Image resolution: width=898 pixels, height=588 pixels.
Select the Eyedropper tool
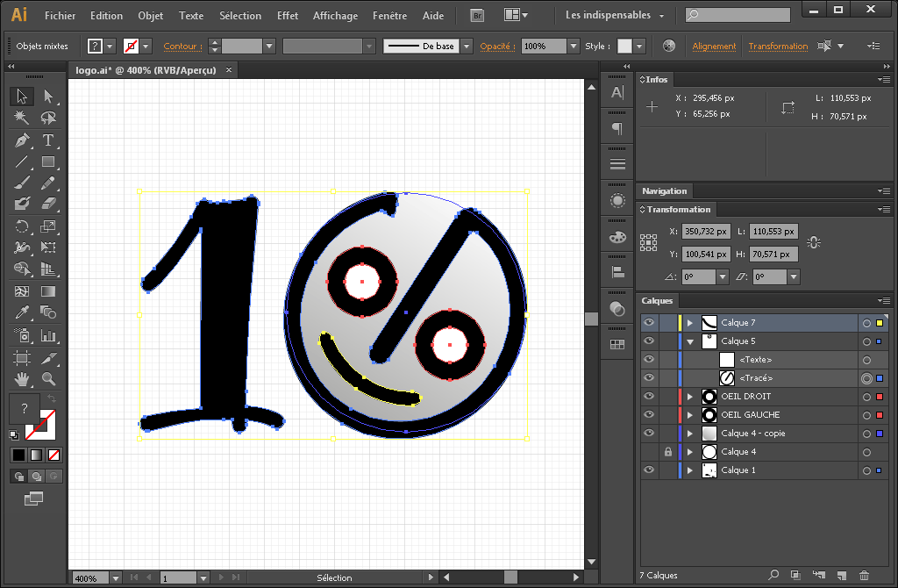(22, 313)
